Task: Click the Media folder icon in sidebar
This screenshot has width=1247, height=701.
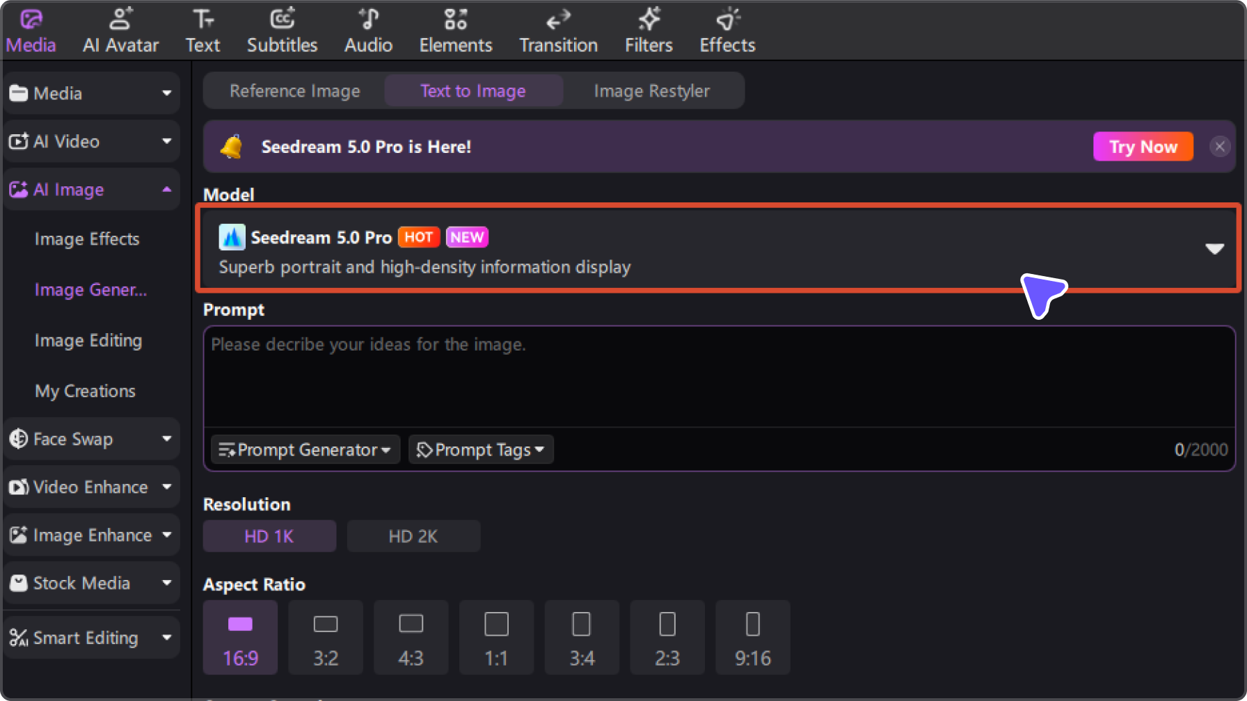Action: (18, 93)
